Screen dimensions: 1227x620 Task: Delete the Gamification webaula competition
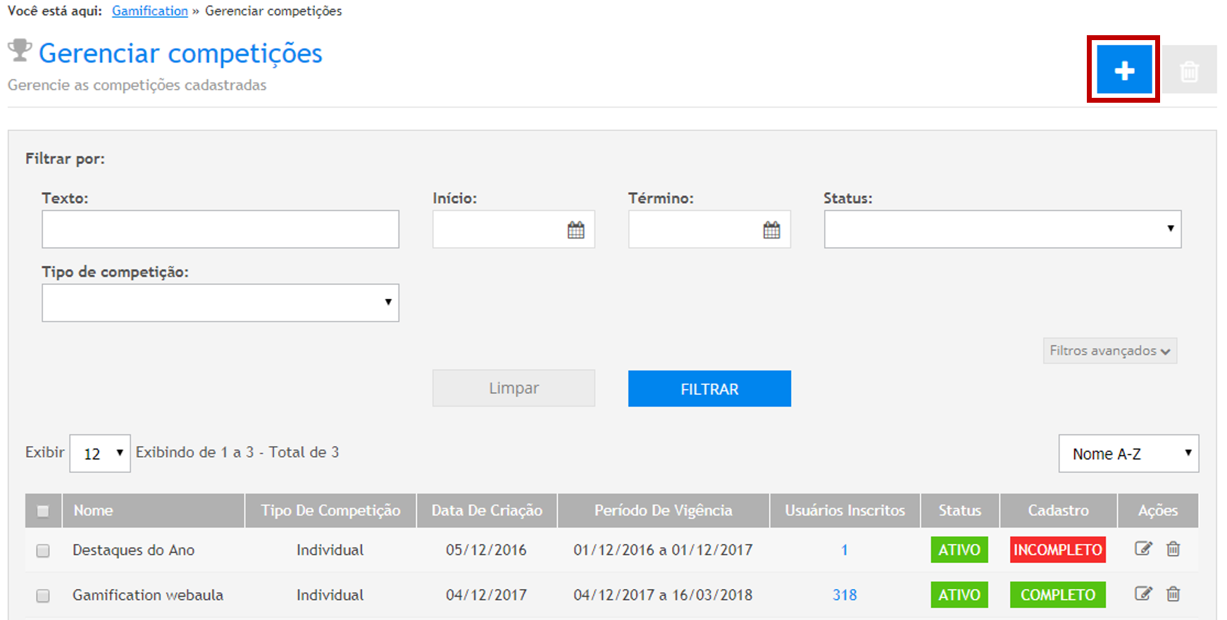[1173, 594]
